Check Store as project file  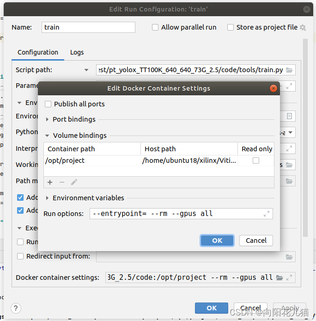click(x=231, y=27)
